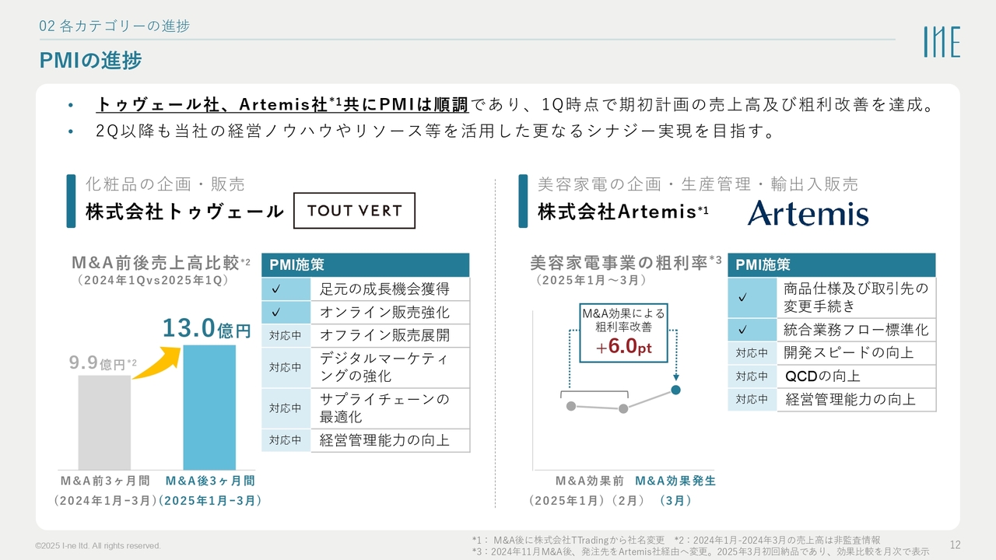Click the axis label M&A効果前
996x560 pixels.
click(x=590, y=481)
